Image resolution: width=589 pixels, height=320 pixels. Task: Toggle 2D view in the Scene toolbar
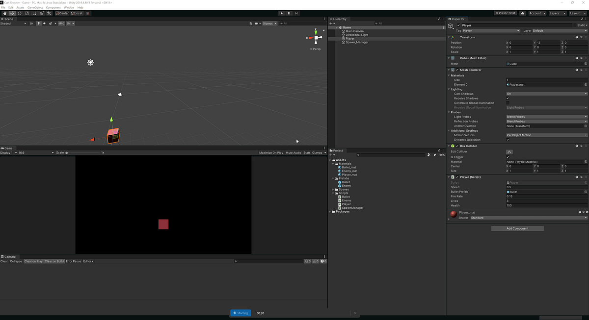pos(31,23)
